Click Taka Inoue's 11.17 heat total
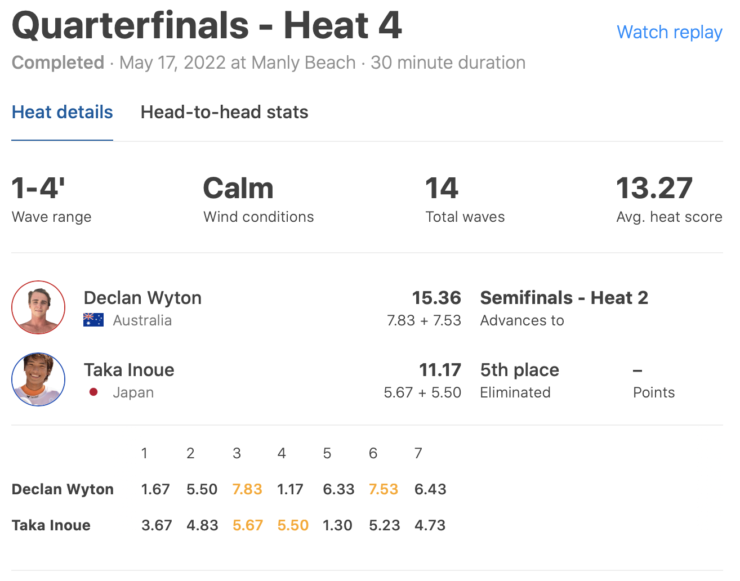The height and width of the screenshot is (581, 740). pyautogui.click(x=440, y=370)
